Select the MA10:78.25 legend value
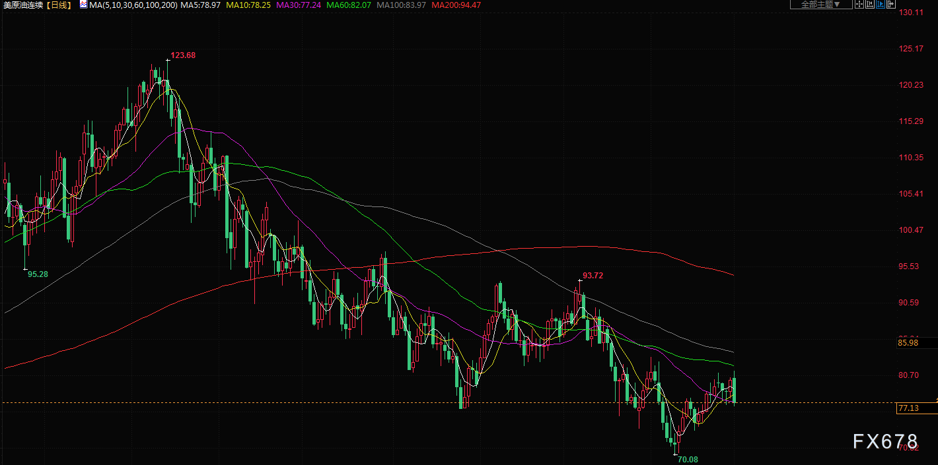This screenshot has width=938, height=465. tap(248, 5)
